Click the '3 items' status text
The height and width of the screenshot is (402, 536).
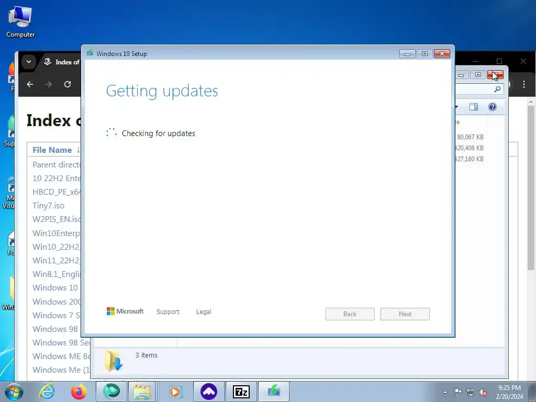tap(147, 355)
